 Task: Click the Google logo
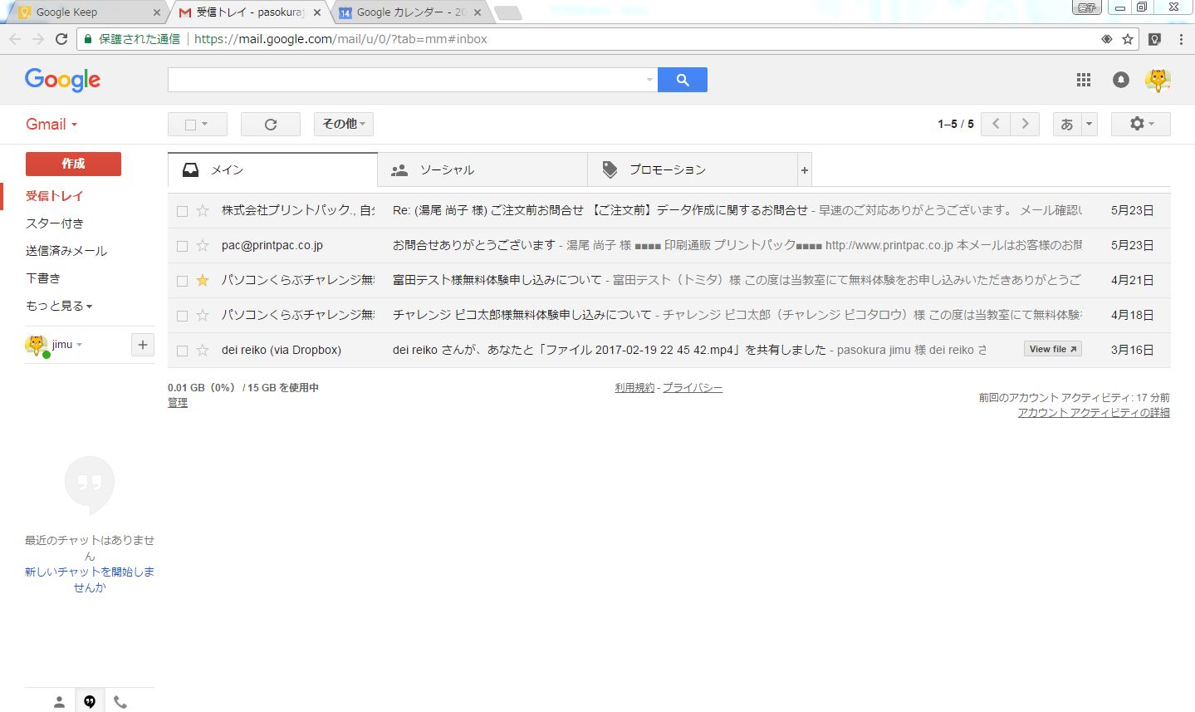(x=62, y=80)
